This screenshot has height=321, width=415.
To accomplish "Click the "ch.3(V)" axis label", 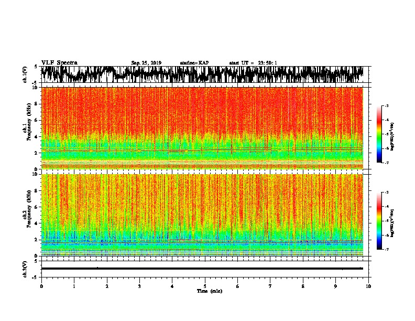I will point(25,269).
